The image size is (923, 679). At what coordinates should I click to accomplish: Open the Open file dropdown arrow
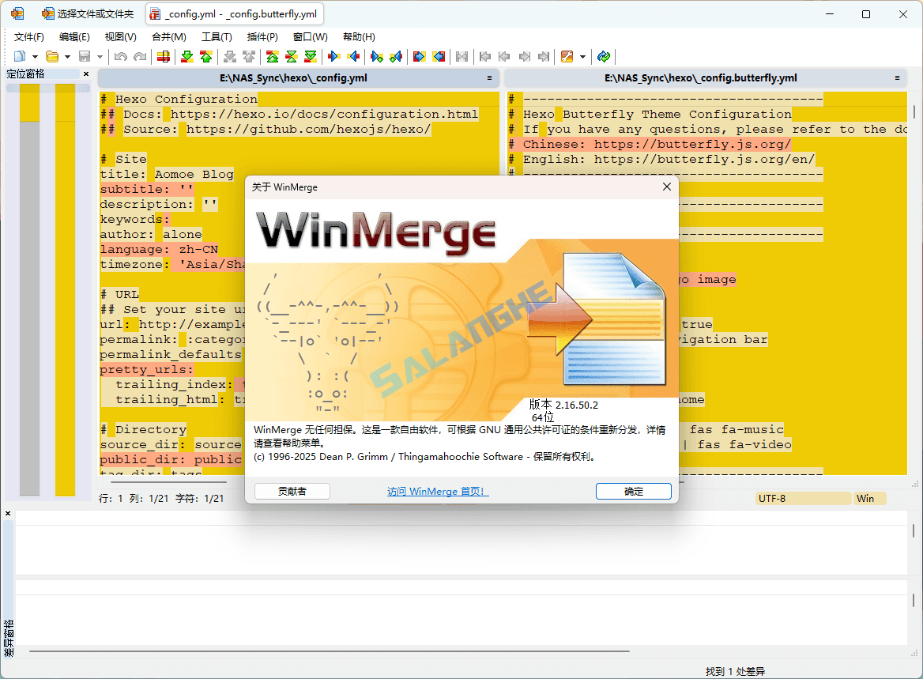click(x=67, y=56)
